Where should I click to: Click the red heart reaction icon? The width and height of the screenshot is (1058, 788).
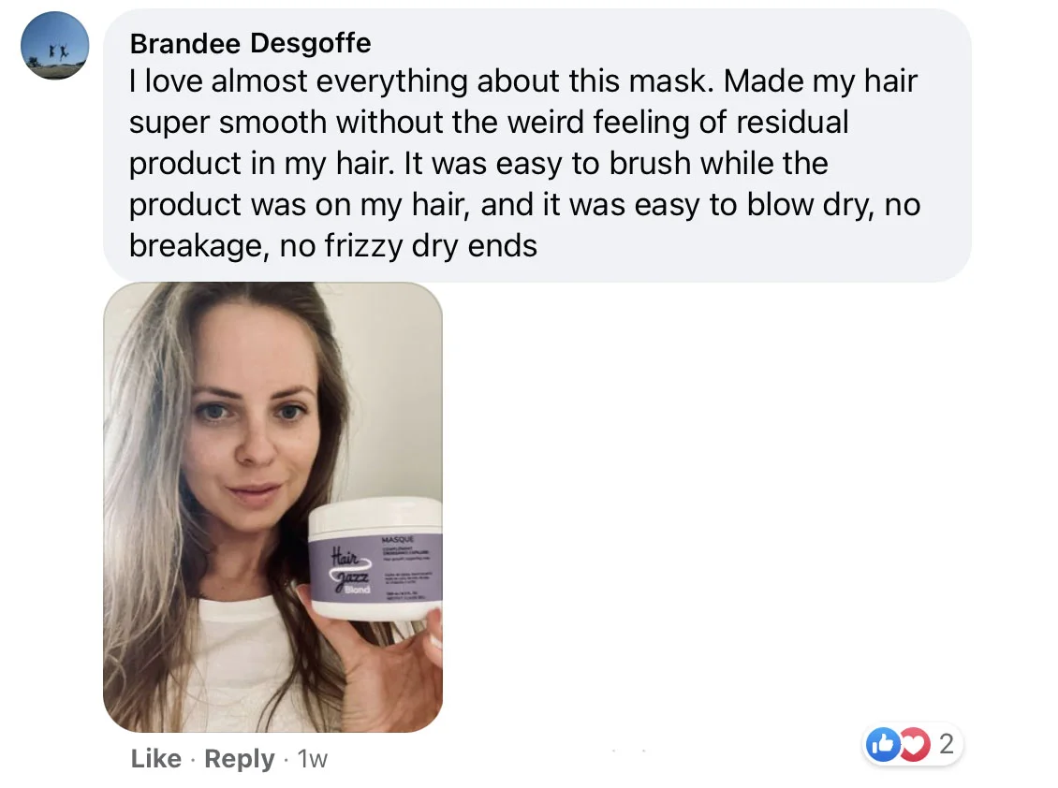point(915,744)
